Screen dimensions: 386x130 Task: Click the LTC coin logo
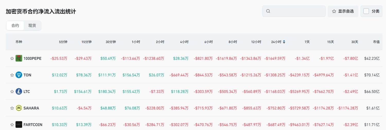click(x=19, y=92)
